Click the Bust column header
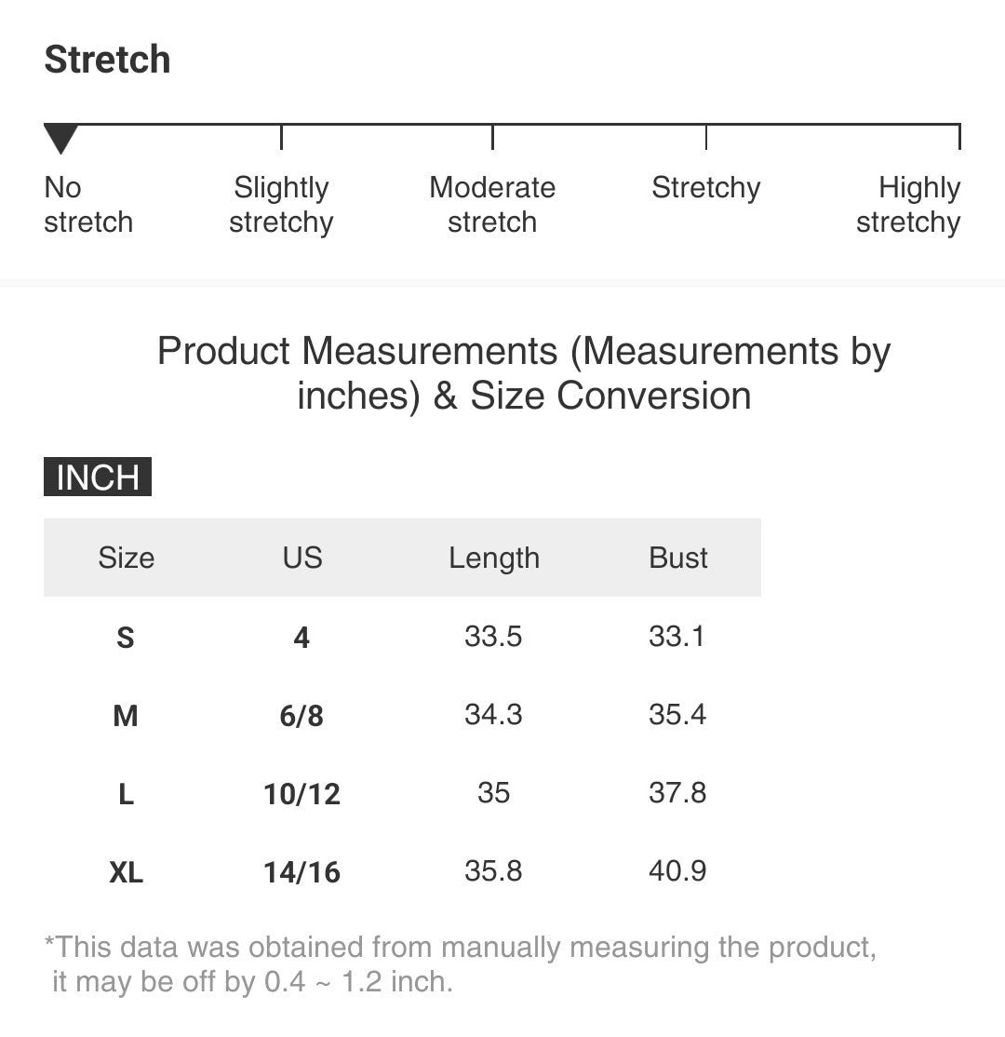Image resolution: width=1005 pixels, height=1037 pixels. click(678, 558)
